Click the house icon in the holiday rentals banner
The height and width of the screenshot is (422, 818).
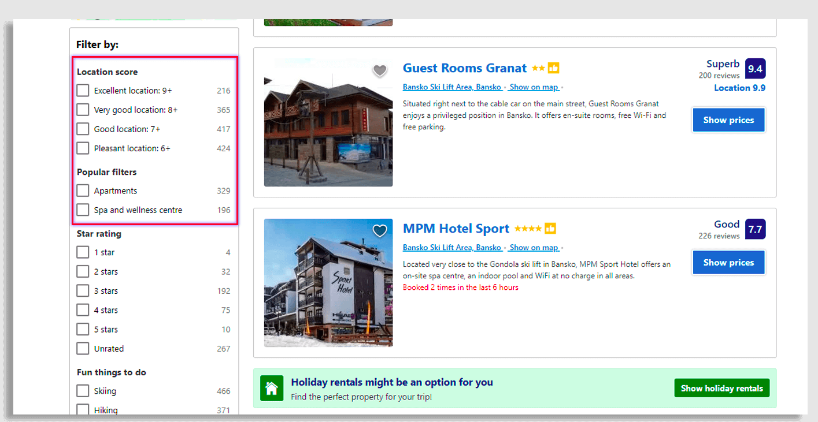pyautogui.click(x=272, y=388)
